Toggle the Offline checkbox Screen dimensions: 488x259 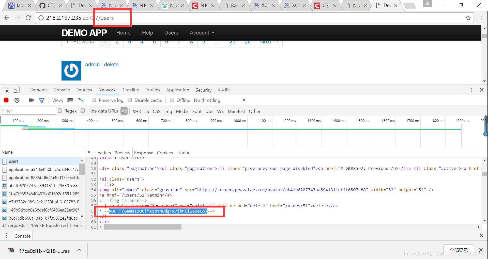[172, 100]
